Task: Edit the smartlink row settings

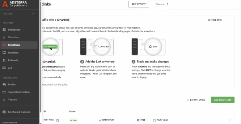Action: point(141,120)
